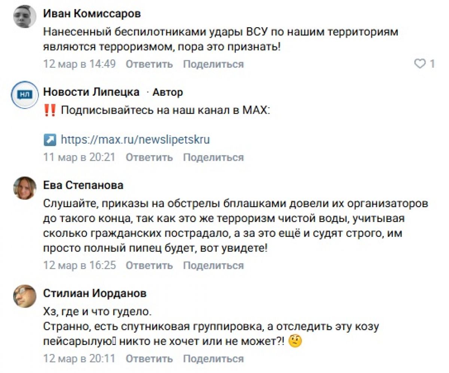The width and height of the screenshot is (449, 373).
Task: Open the Иван Комиссаров name link
Action: (x=92, y=14)
